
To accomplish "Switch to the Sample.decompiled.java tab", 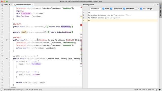I will 24,5.
